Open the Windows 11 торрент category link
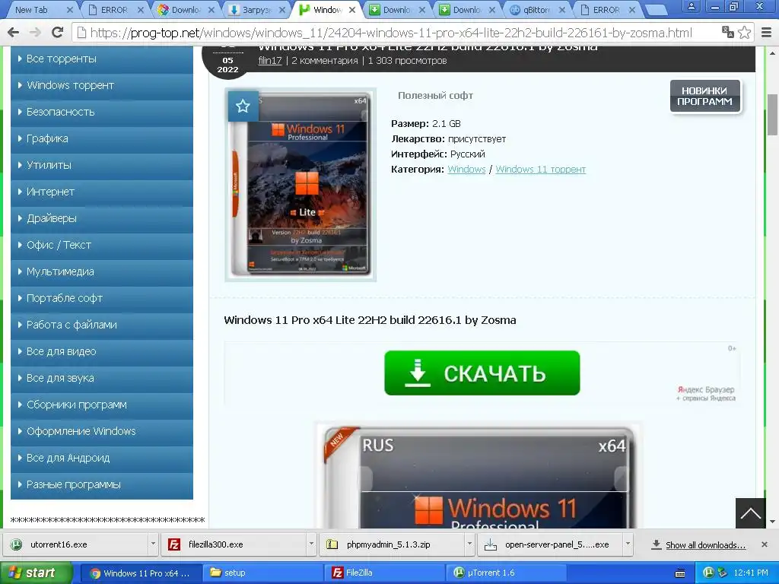This screenshot has width=779, height=584. click(x=541, y=170)
